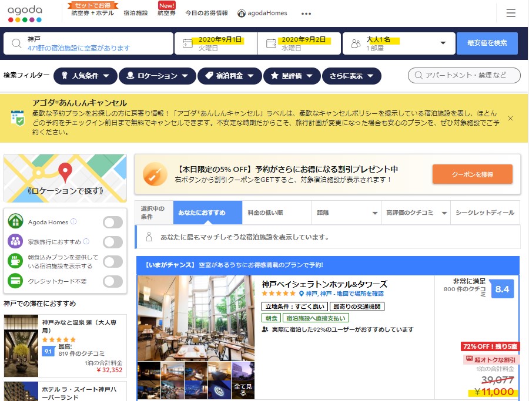
Task: Click the green credit card icon
Action: pos(15,281)
